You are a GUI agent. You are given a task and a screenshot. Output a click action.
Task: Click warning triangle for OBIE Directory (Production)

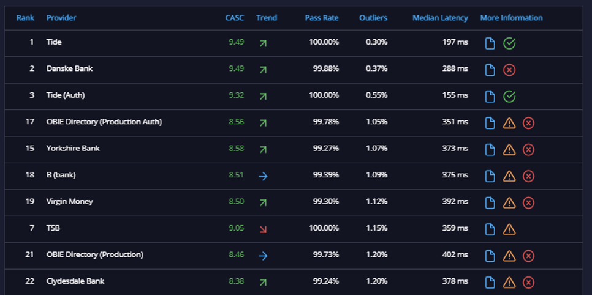pyautogui.click(x=509, y=256)
